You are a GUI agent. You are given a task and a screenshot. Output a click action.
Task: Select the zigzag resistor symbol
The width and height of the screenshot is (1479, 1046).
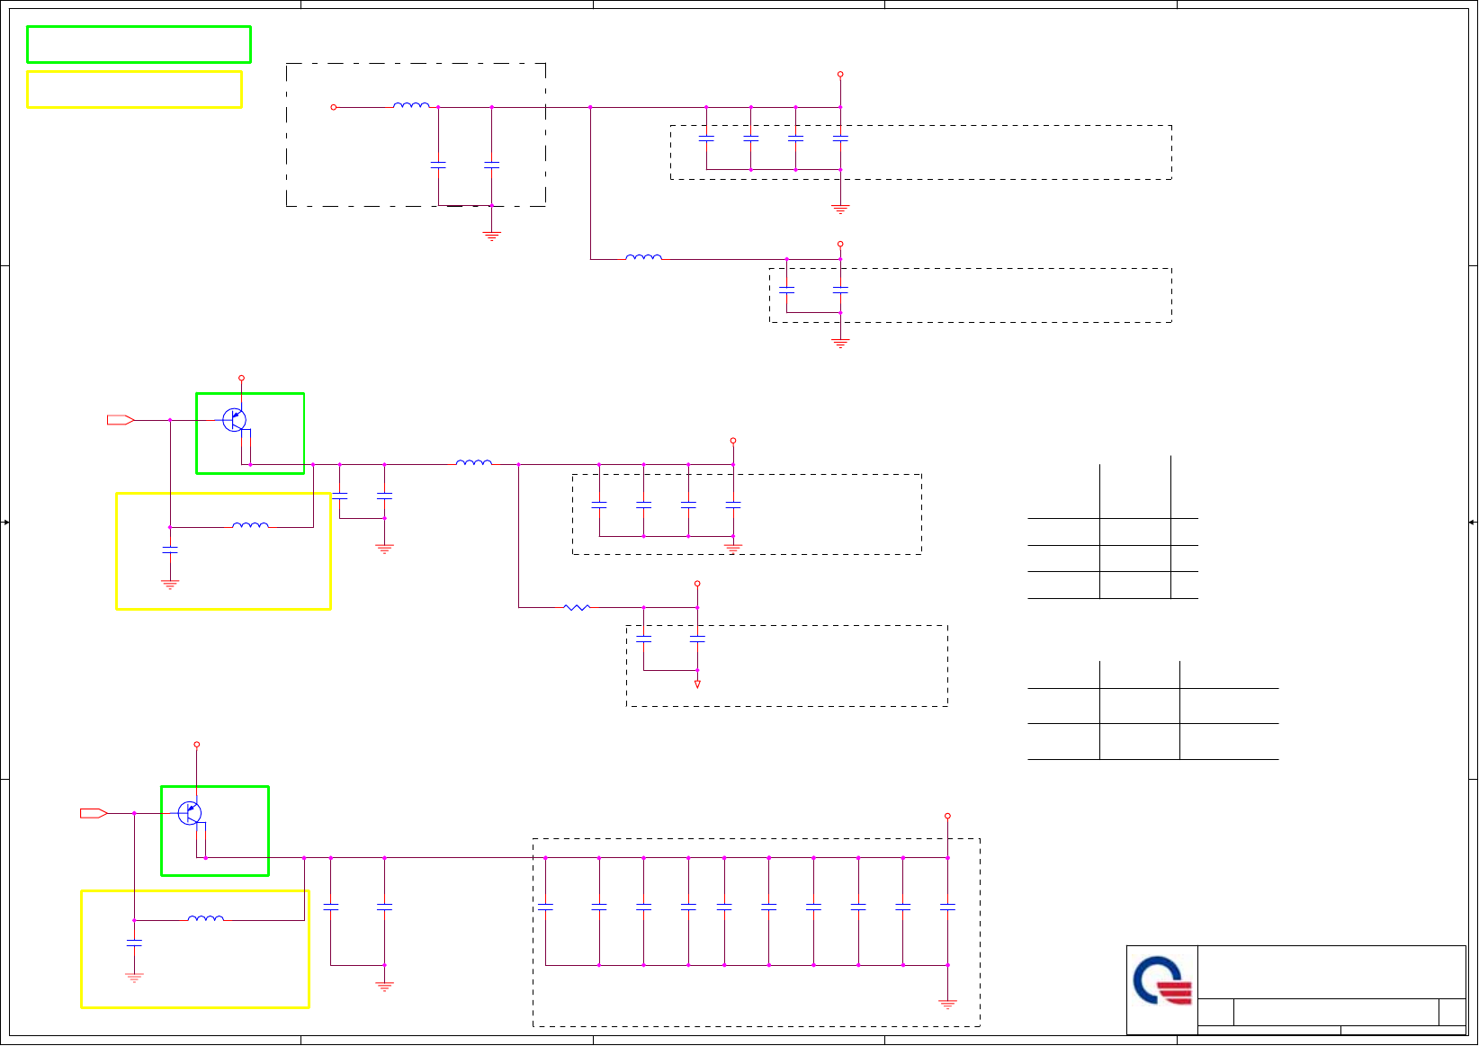577,608
